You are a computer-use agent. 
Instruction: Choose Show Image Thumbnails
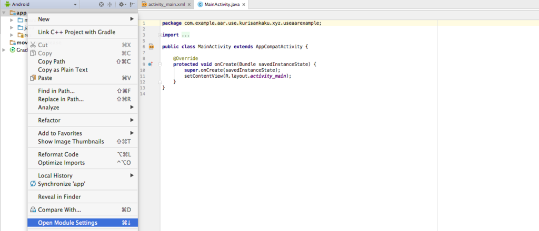(83, 142)
